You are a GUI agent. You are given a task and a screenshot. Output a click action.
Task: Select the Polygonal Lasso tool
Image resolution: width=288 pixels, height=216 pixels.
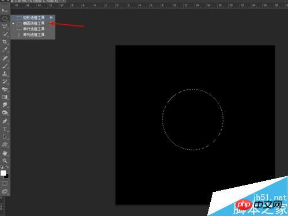(x=5, y=26)
